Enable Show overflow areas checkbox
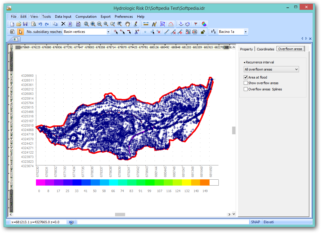Image resolution: width=321 pixels, height=233 pixels. click(x=246, y=83)
